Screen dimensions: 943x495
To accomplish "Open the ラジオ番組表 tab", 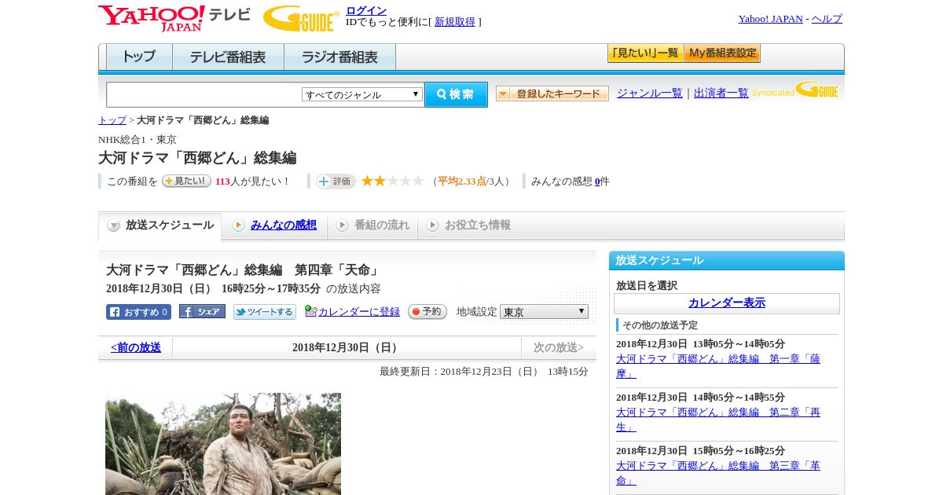I will 339,57.
